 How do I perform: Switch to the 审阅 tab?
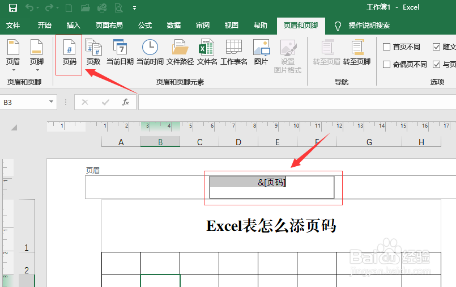pos(203,26)
